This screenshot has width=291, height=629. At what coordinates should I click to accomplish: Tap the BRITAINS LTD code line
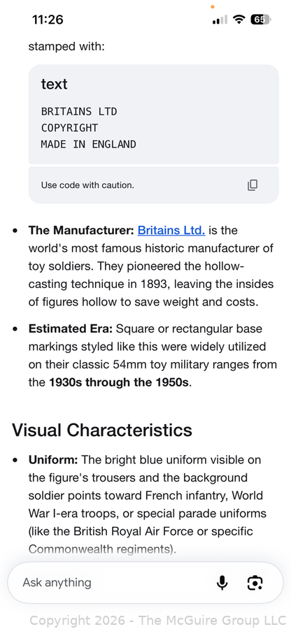coord(79,111)
